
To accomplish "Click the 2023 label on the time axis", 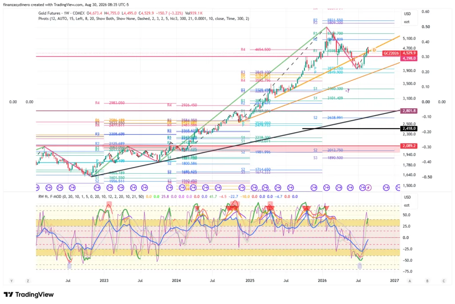I will (x=104, y=280).
